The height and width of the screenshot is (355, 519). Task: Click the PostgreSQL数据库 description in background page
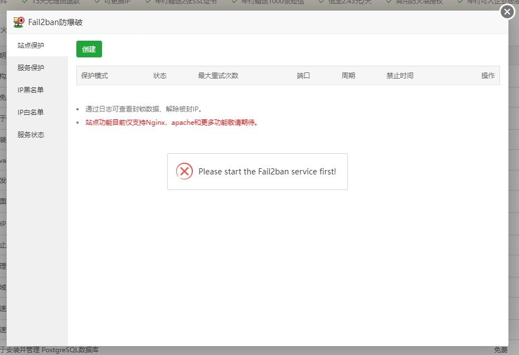[49, 350]
